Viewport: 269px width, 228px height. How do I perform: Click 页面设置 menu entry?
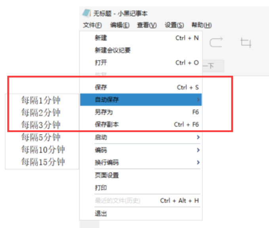click(141, 175)
